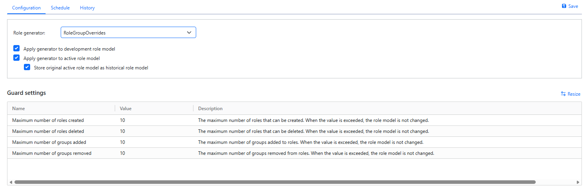Click description about groups added to roles

click(x=311, y=142)
